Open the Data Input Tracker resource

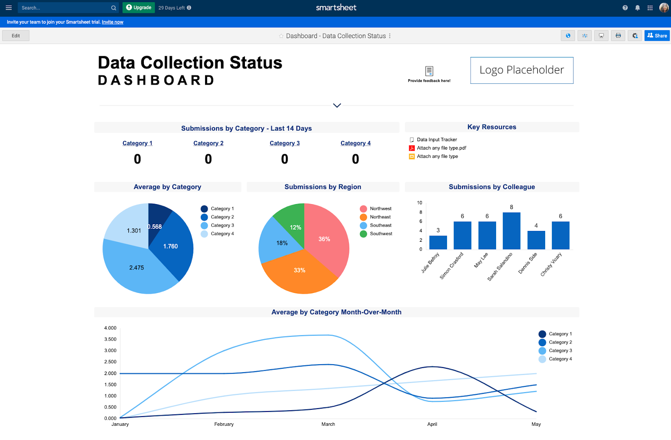coord(436,139)
